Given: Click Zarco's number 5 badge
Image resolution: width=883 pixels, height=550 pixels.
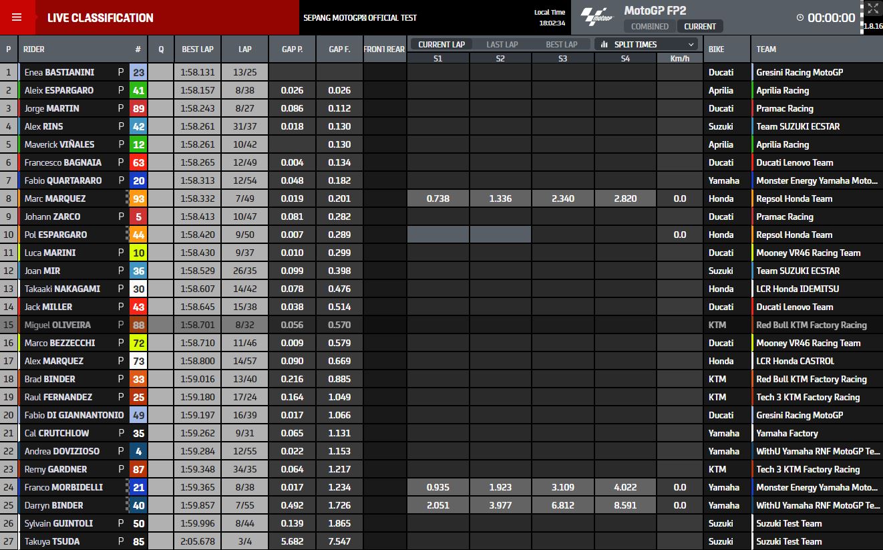Looking at the screenshot, I should (x=138, y=217).
